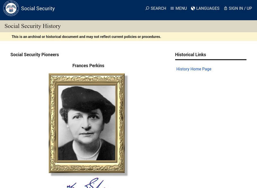Click the empty area of the yellow notice banner

[x=209, y=37]
